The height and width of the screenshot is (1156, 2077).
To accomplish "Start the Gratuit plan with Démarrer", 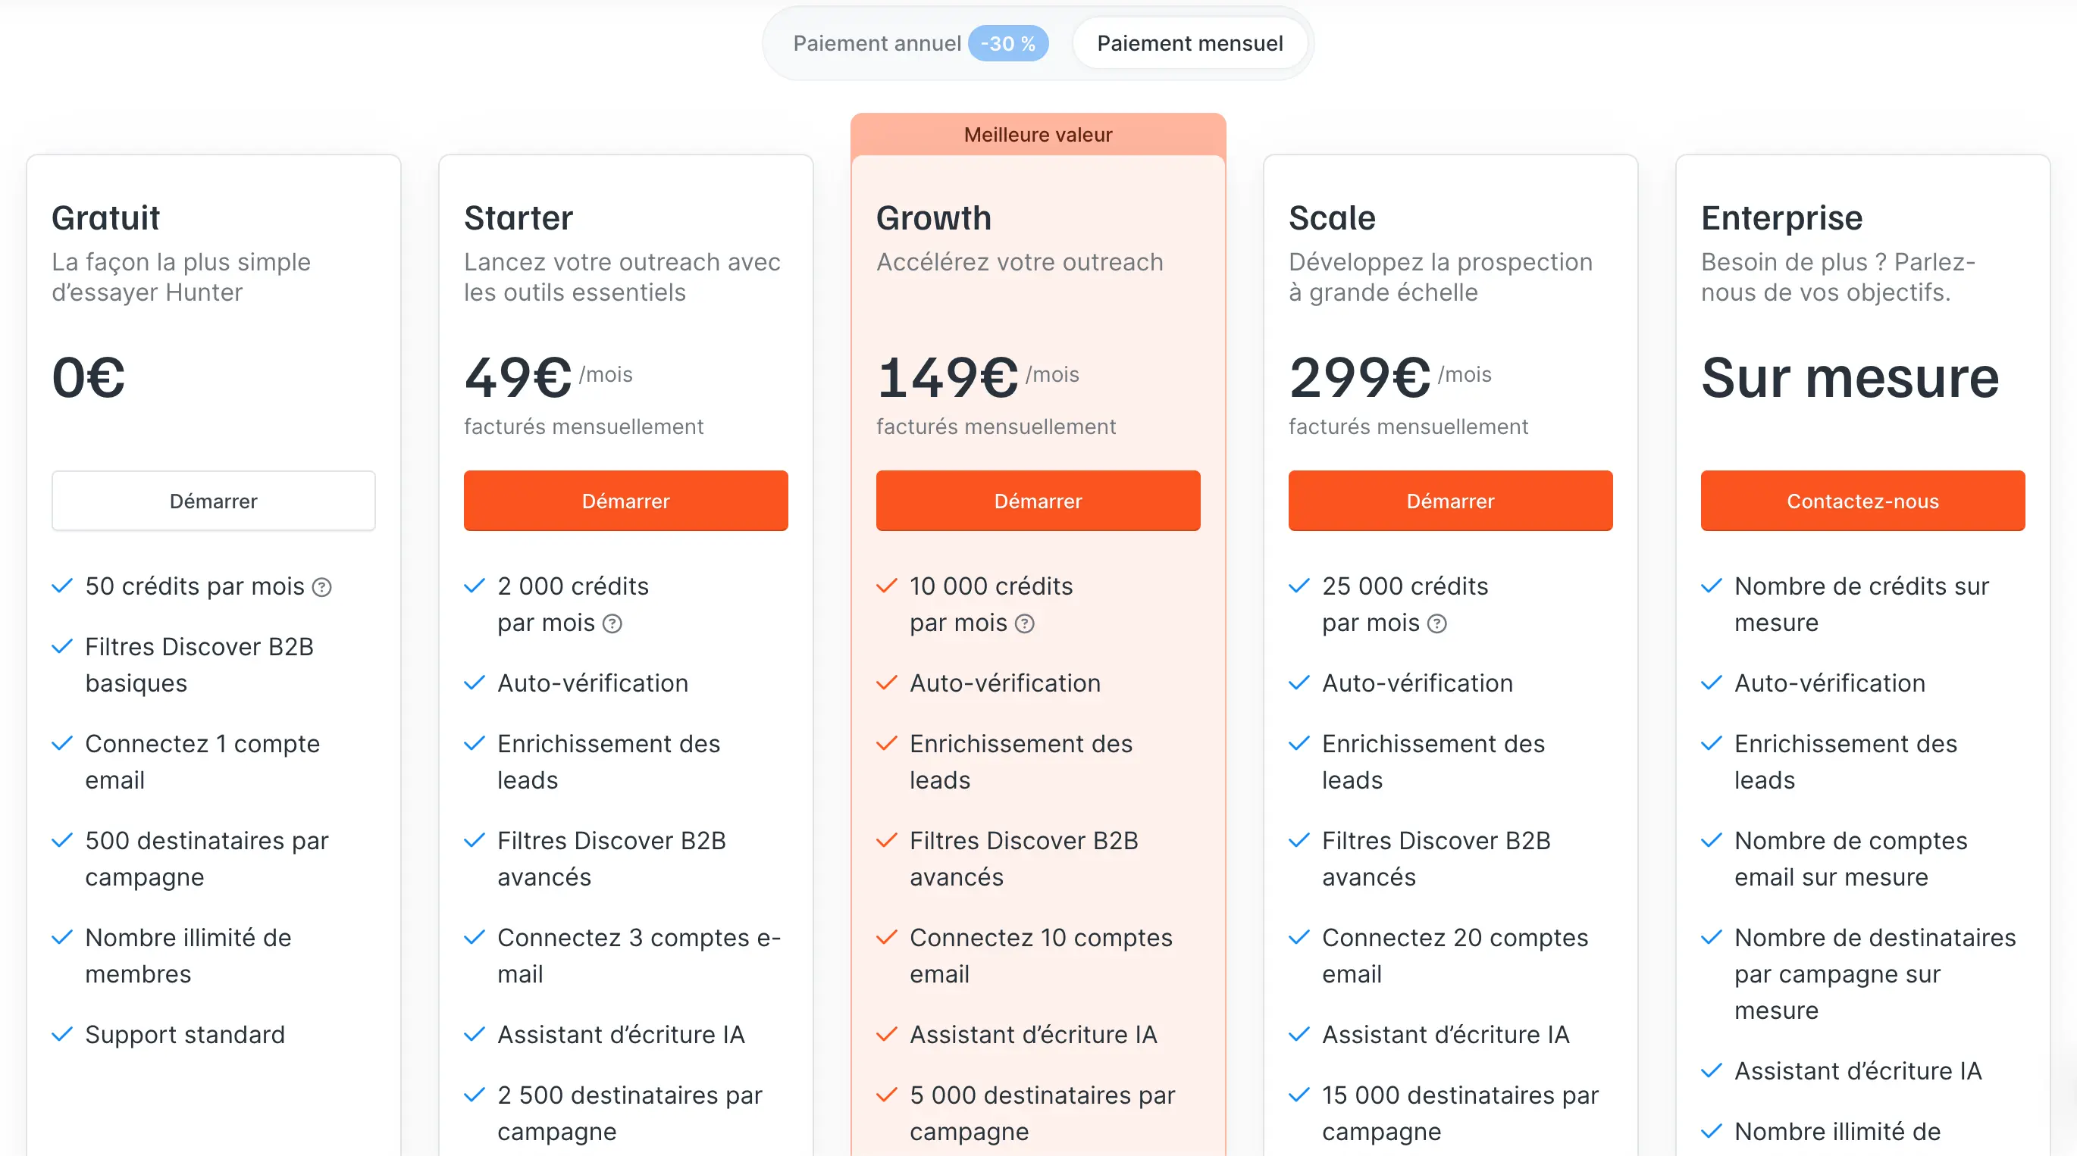I will pyautogui.click(x=214, y=501).
